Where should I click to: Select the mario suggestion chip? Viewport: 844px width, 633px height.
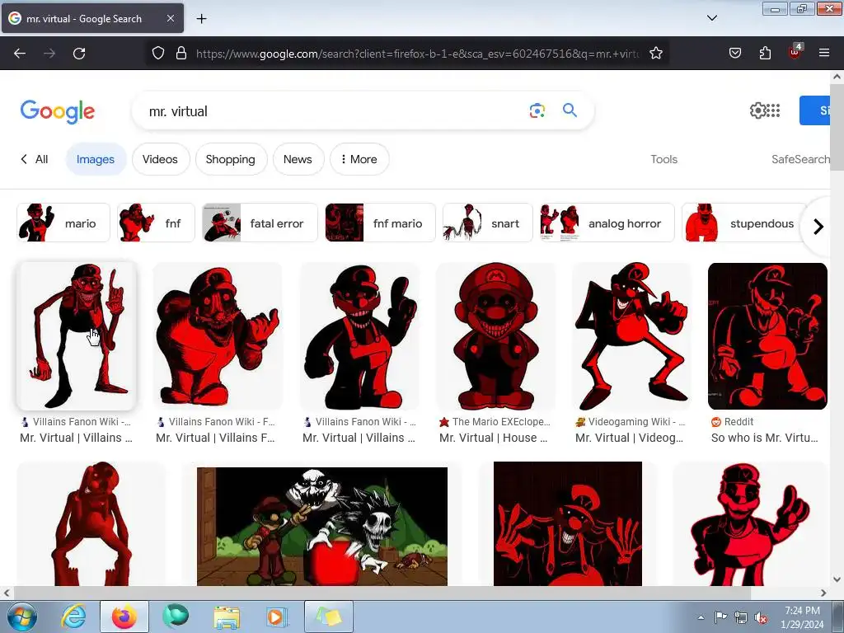[x=63, y=223]
